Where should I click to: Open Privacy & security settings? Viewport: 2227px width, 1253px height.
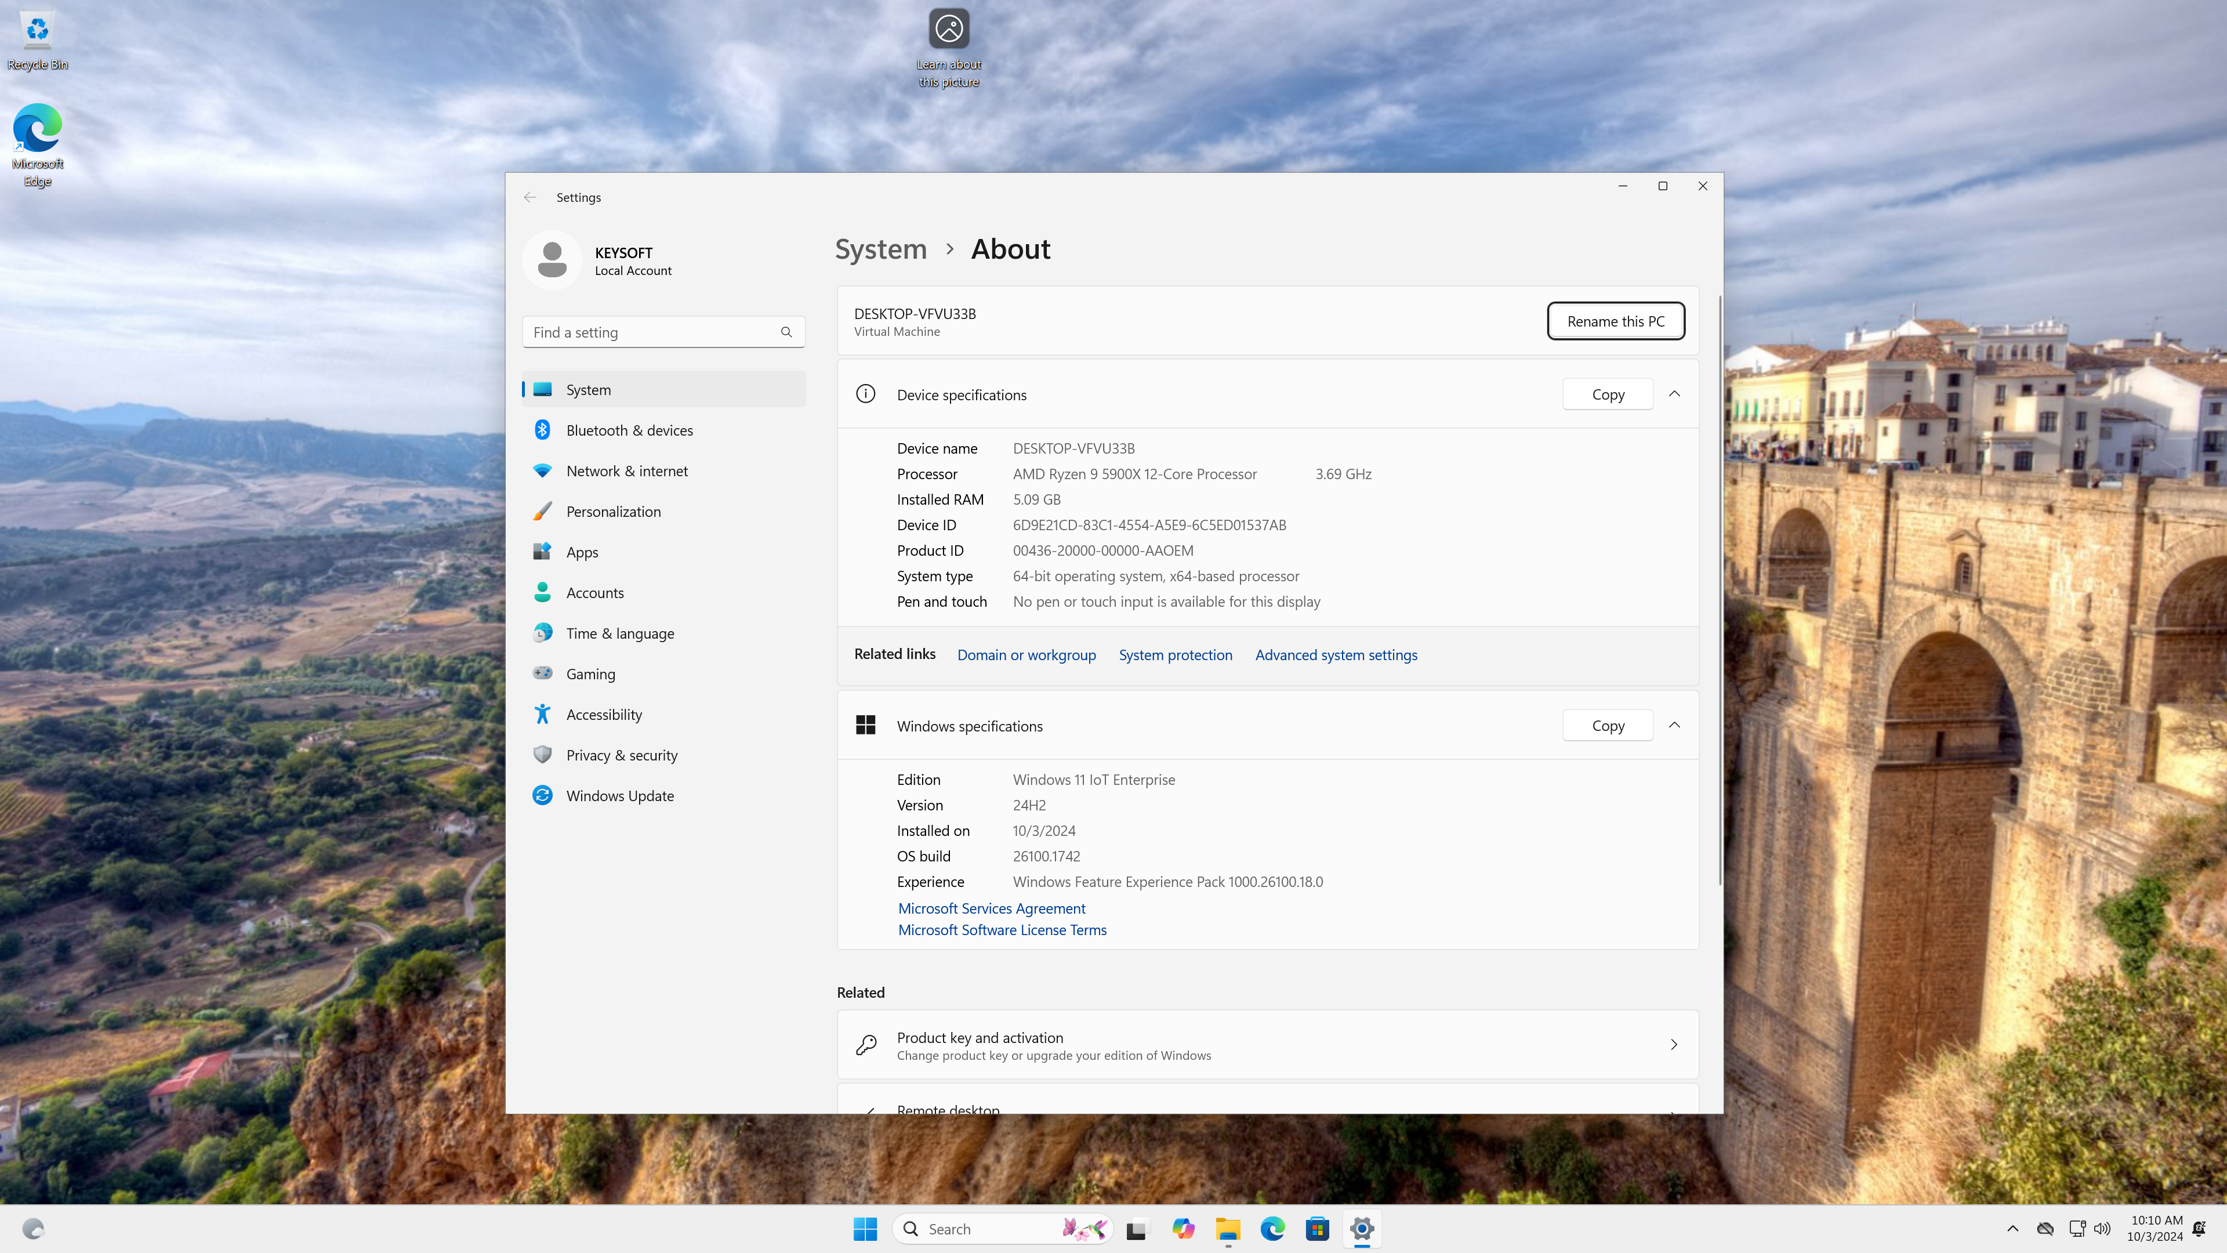click(663, 755)
